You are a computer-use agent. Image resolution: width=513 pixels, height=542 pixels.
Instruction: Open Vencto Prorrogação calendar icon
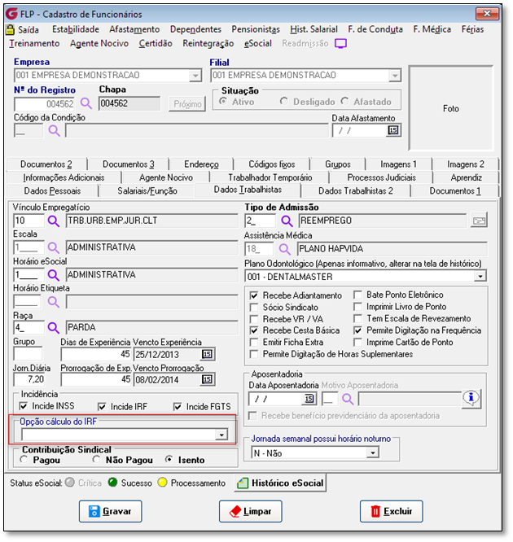(207, 379)
